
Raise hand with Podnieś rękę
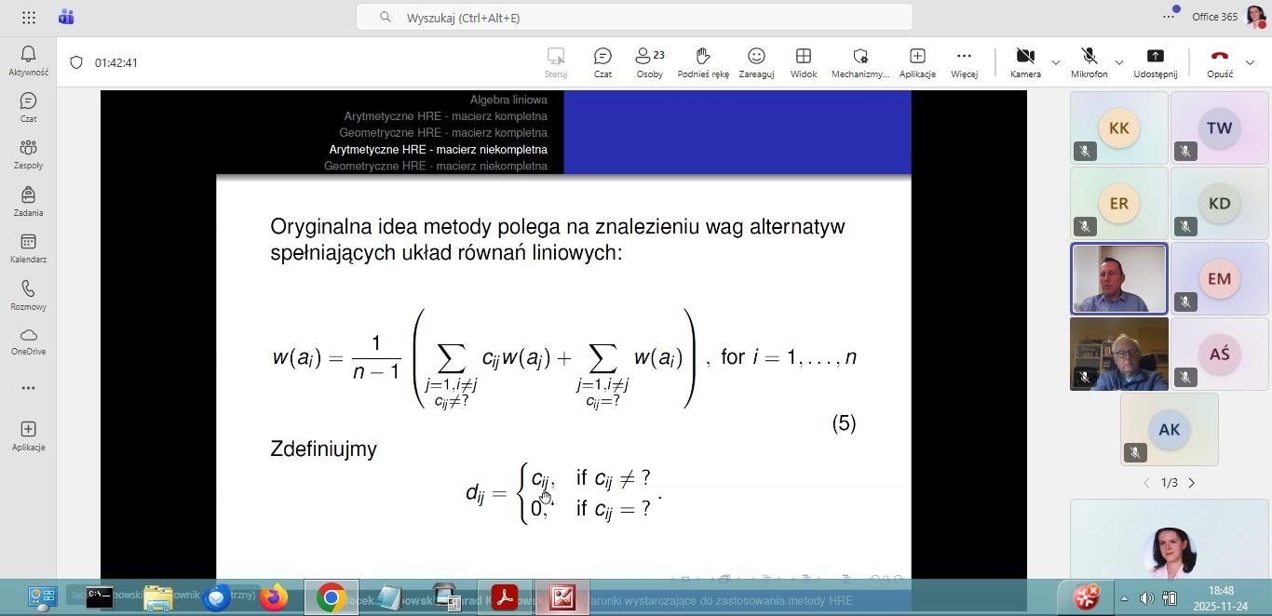click(703, 62)
